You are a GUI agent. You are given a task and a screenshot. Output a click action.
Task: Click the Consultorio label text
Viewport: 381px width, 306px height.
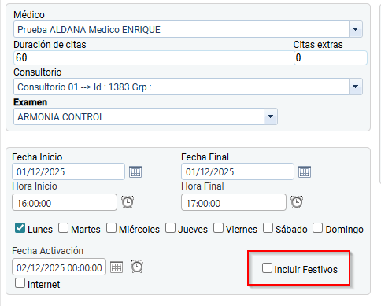(x=38, y=72)
